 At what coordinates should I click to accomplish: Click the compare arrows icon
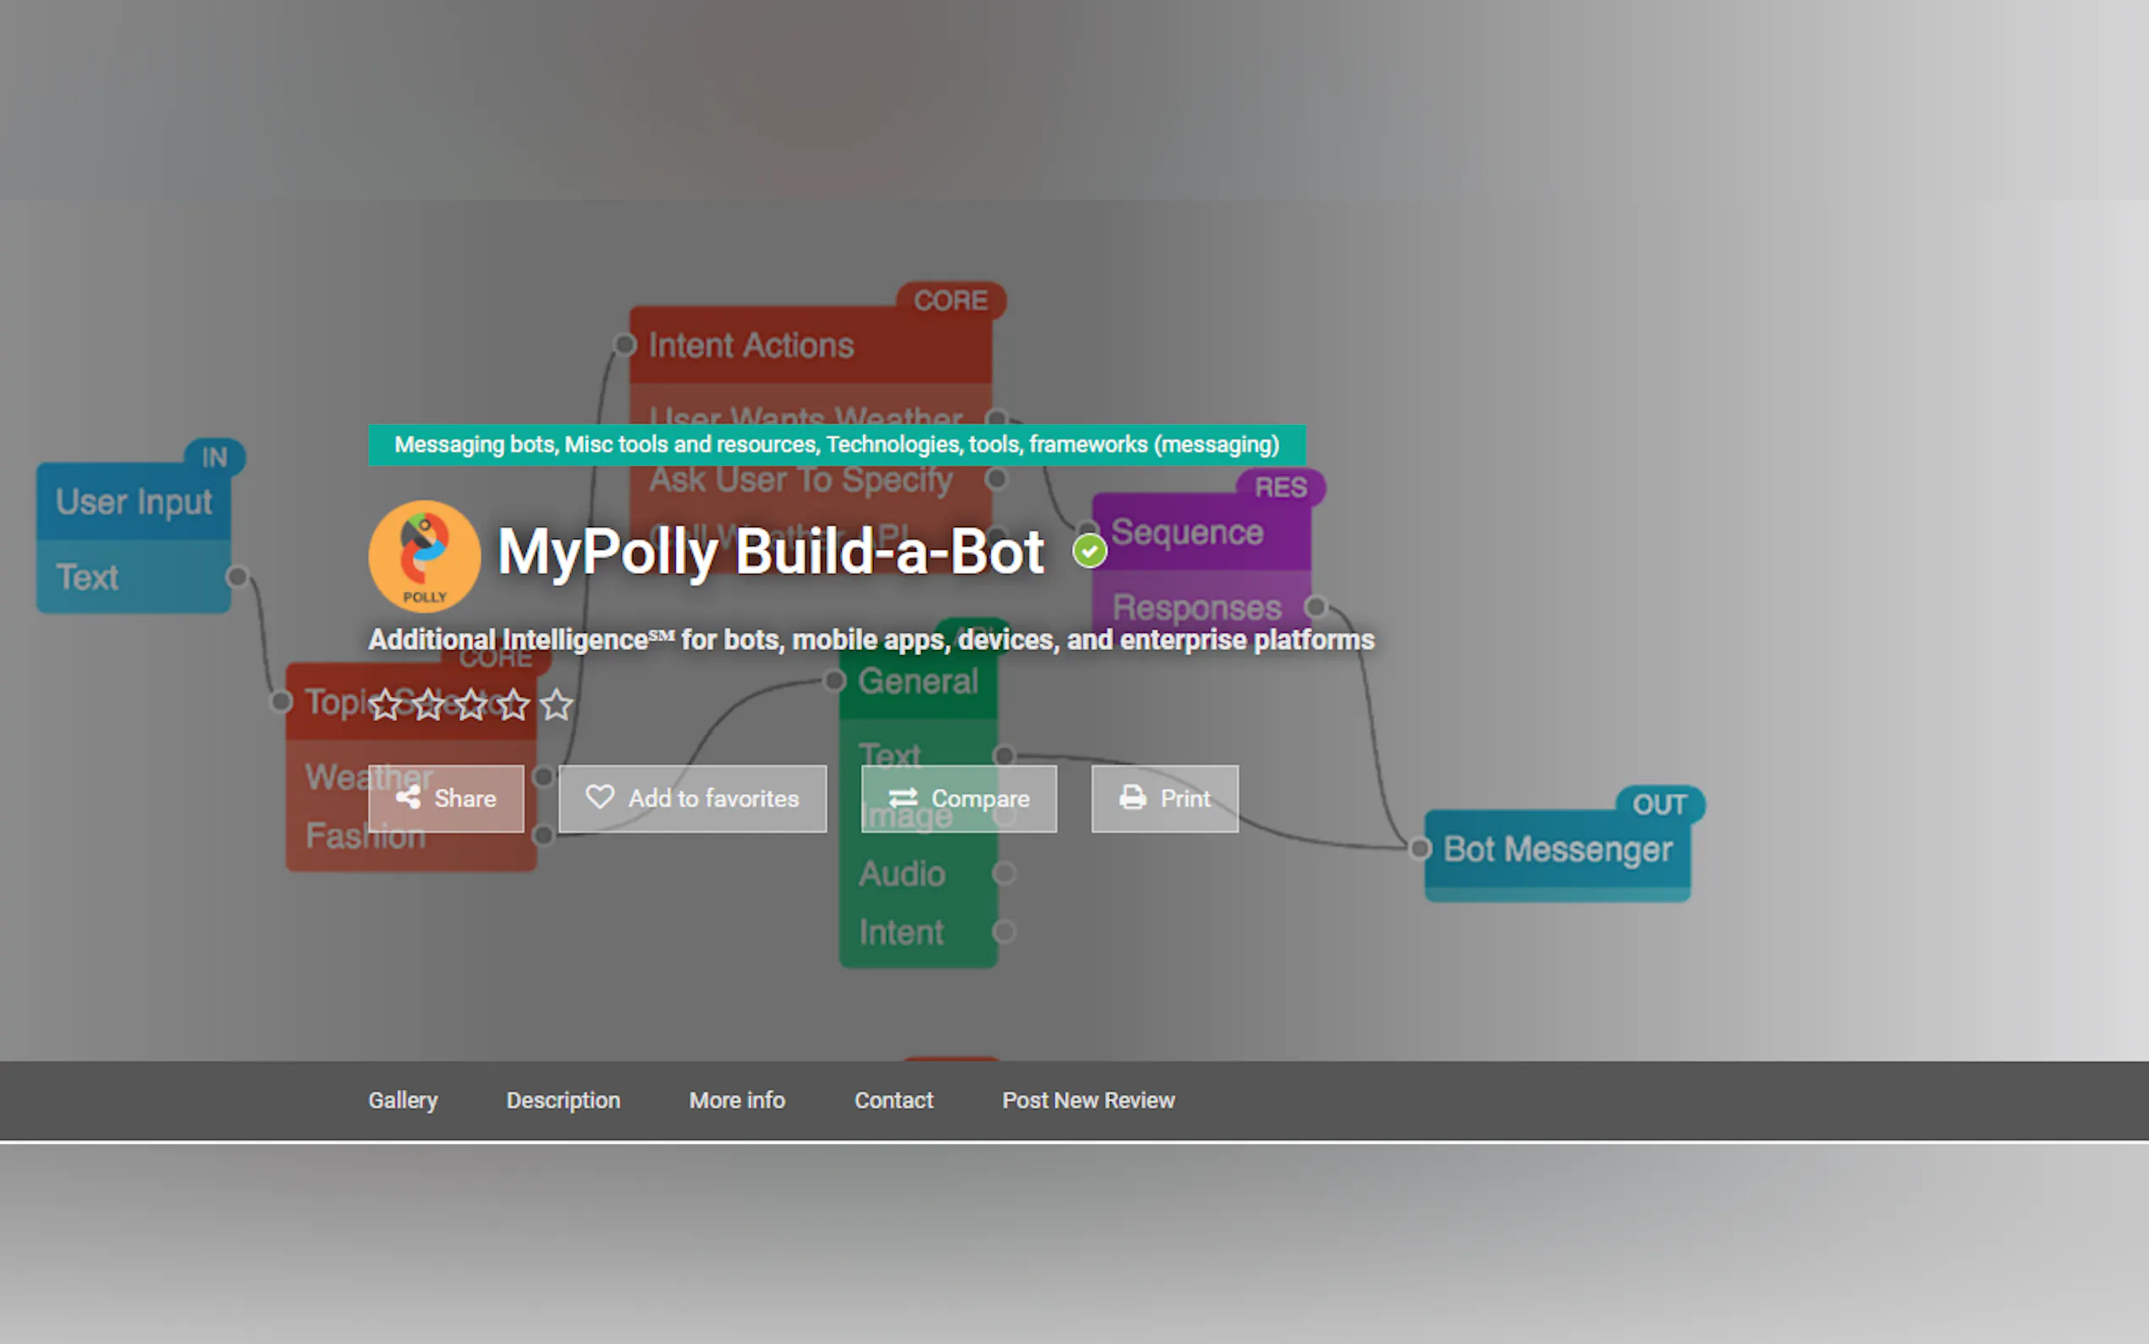903,797
